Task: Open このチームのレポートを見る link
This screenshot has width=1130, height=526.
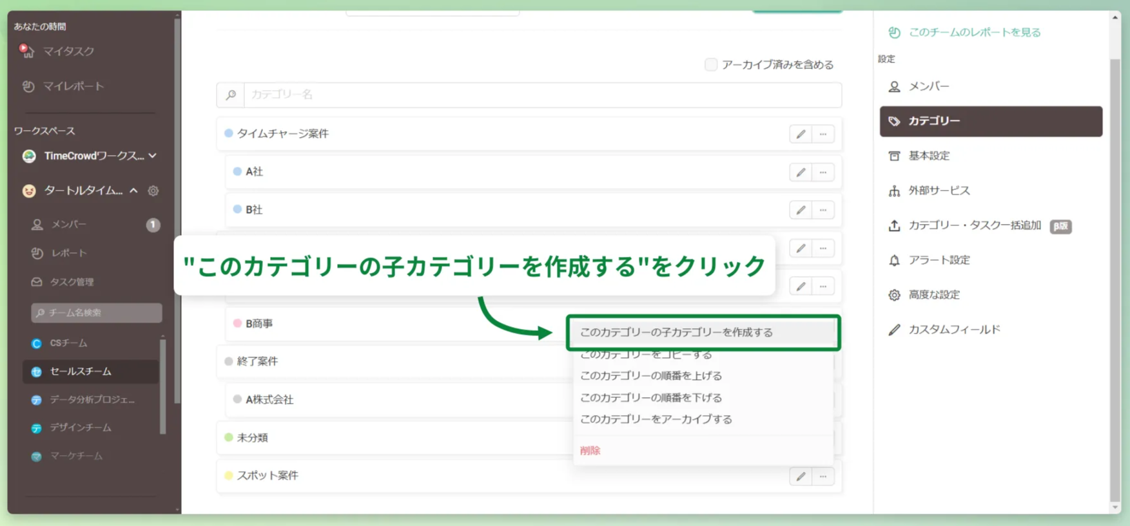Action: point(973,32)
